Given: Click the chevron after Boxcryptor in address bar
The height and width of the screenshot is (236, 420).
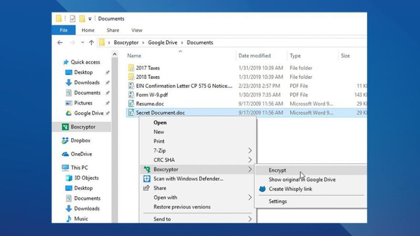Looking at the screenshot, I should (143, 43).
